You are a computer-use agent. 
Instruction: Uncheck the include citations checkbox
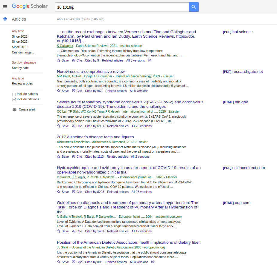[x=14, y=99]
